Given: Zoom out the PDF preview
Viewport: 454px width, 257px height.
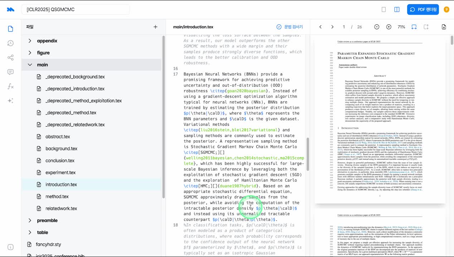Looking at the screenshot, I should [377, 27].
